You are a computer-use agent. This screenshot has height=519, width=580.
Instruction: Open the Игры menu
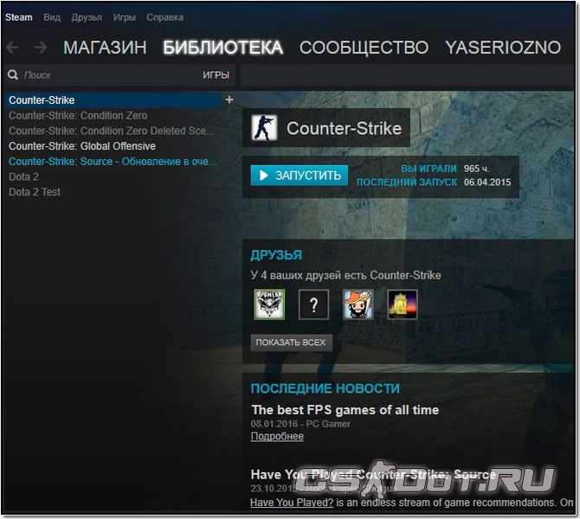(125, 17)
